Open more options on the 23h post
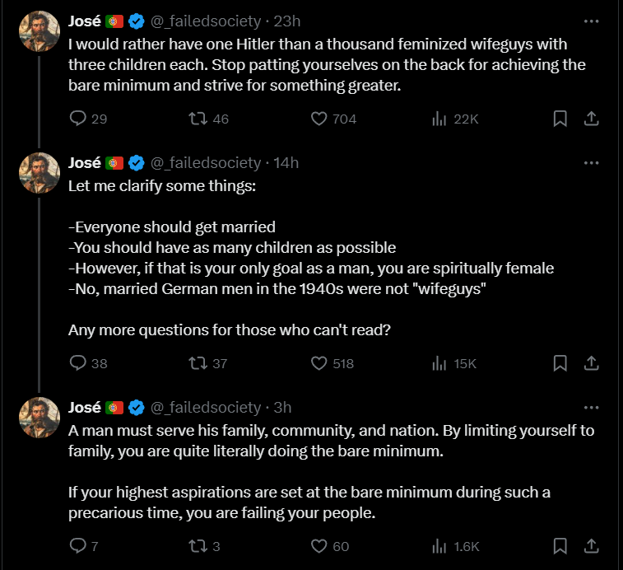 click(591, 21)
